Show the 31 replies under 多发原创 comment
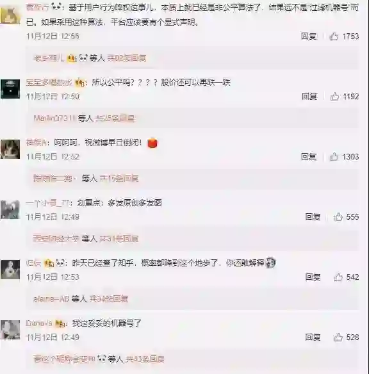This screenshot has width=369, height=374. click(x=119, y=238)
